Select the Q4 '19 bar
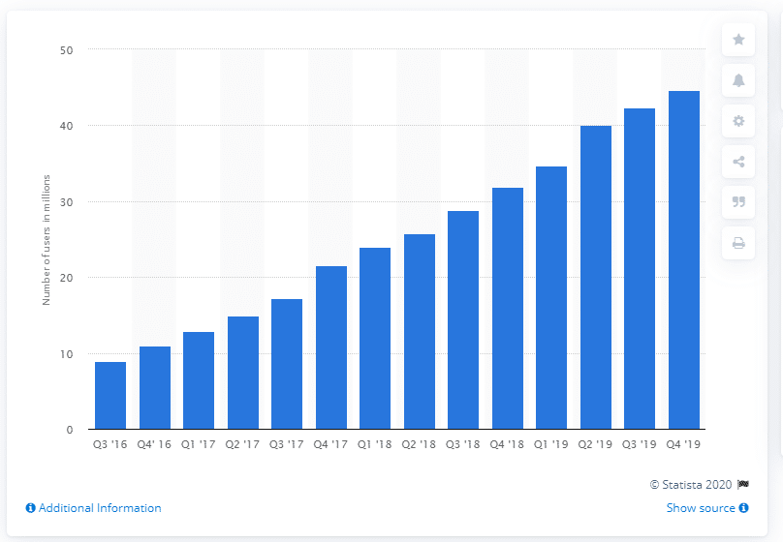The width and height of the screenshot is (783, 542). click(x=684, y=259)
